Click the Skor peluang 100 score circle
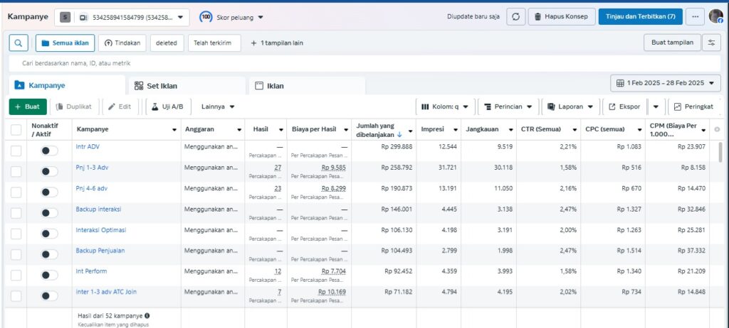Screen dimensions: 729x328 [x=205, y=16]
